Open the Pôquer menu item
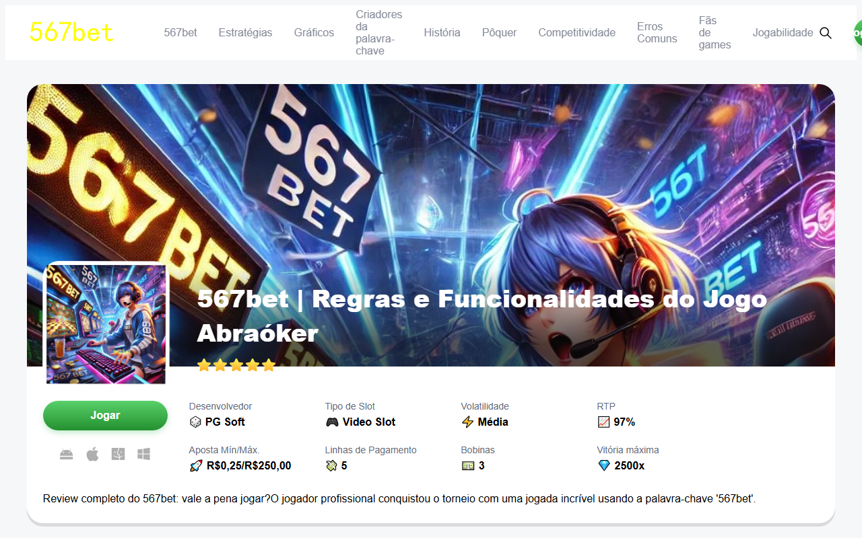Image resolution: width=862 pixels, height=538 pixels. tap(499, 33)
